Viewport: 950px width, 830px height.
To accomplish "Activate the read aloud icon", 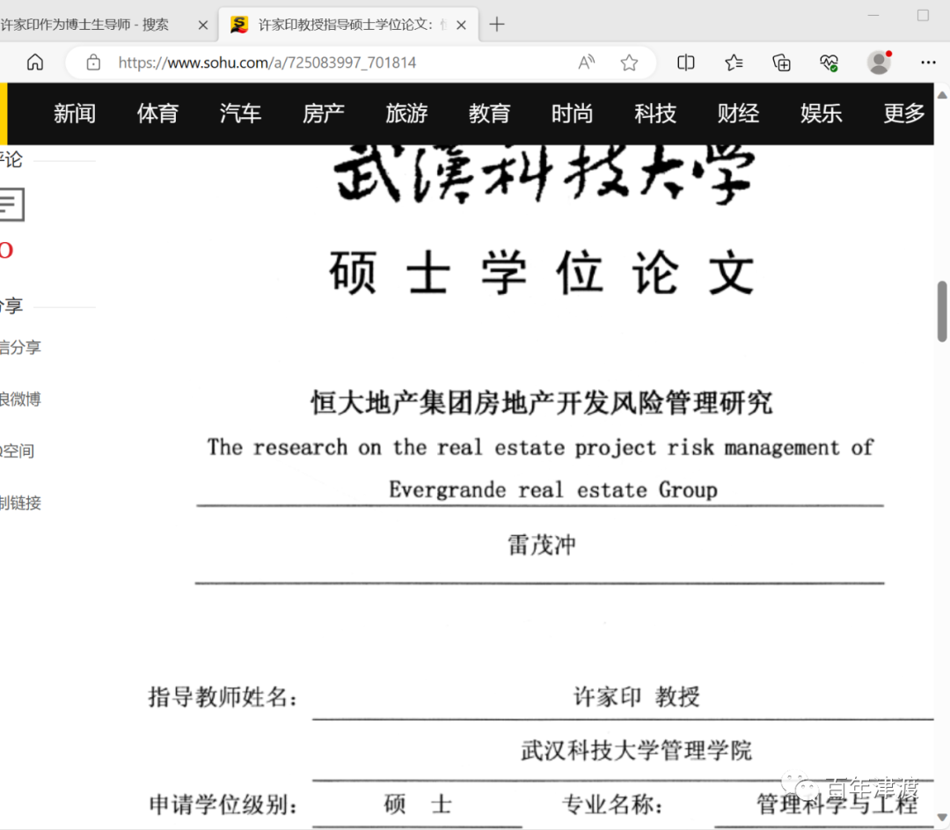I will (586, 62).
